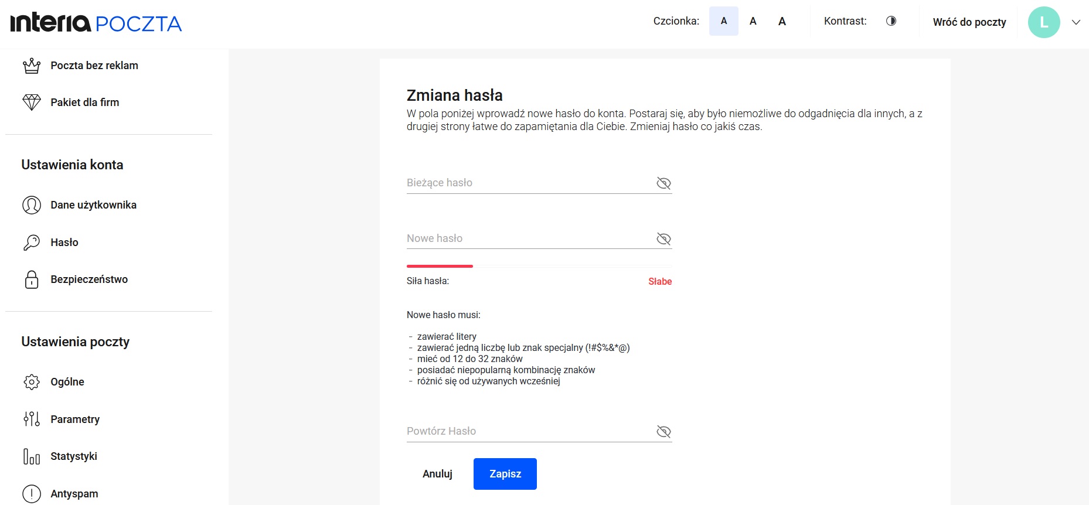1089x505 pixels.
Task: Click Wróć do poczty link
Action: 969,22
